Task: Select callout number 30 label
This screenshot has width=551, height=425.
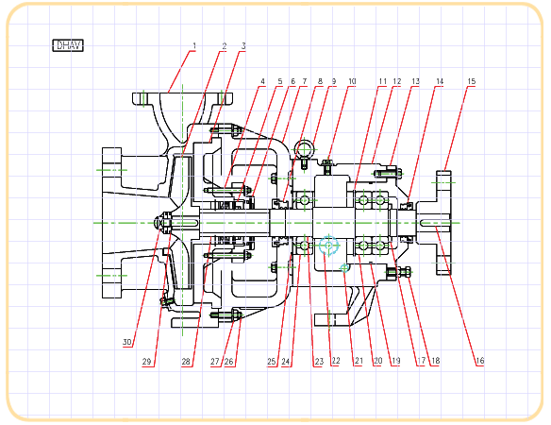Action: point(126,342)
